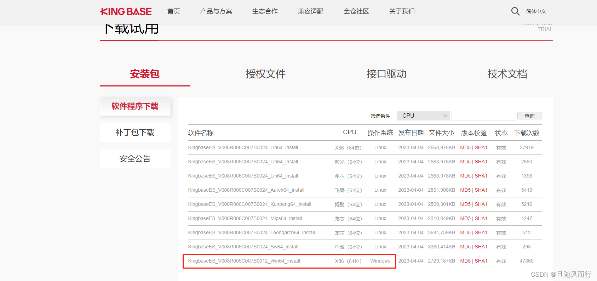Viewport: 597px width, 281px height.
Task: Open the Mips64_install download link
Action: click(245, 218)
